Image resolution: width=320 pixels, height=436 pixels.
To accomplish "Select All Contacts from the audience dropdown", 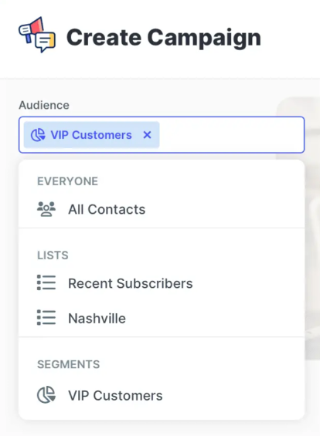I will click(162, 209).
